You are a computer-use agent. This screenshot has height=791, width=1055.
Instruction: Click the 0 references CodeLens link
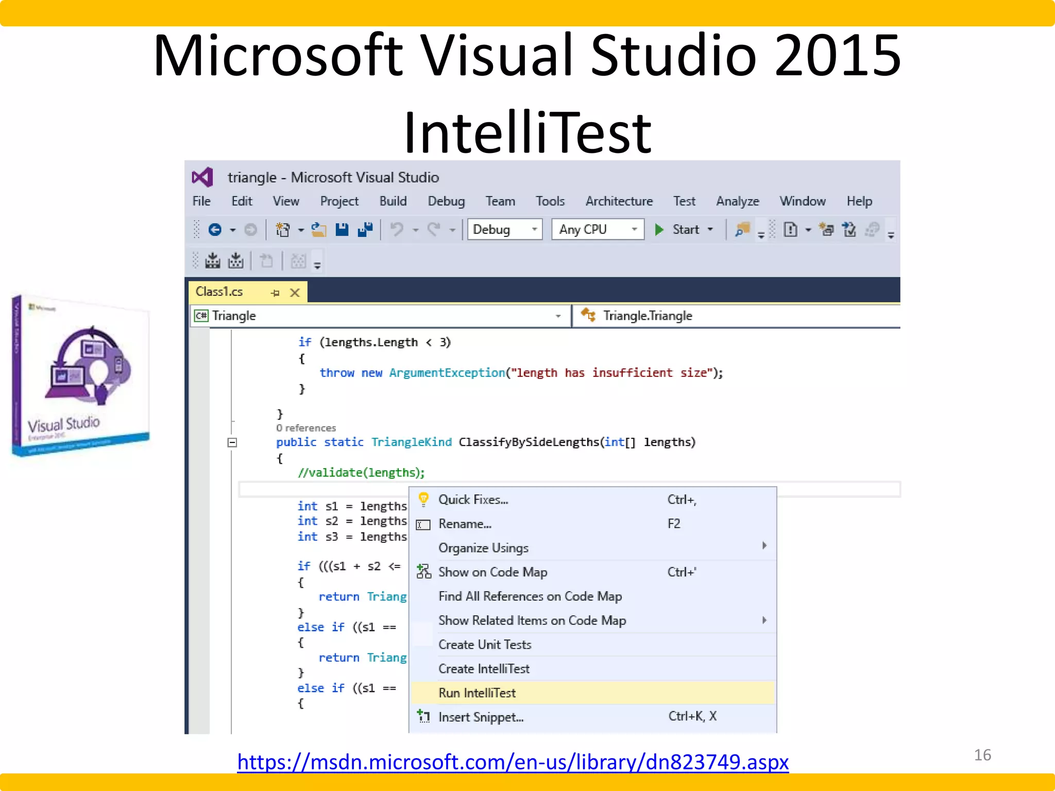[306, 428]
